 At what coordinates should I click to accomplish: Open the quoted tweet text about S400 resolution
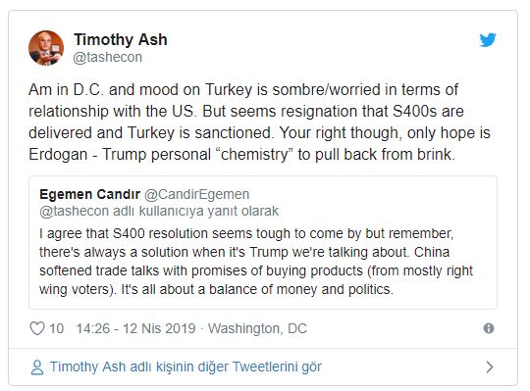256,262
